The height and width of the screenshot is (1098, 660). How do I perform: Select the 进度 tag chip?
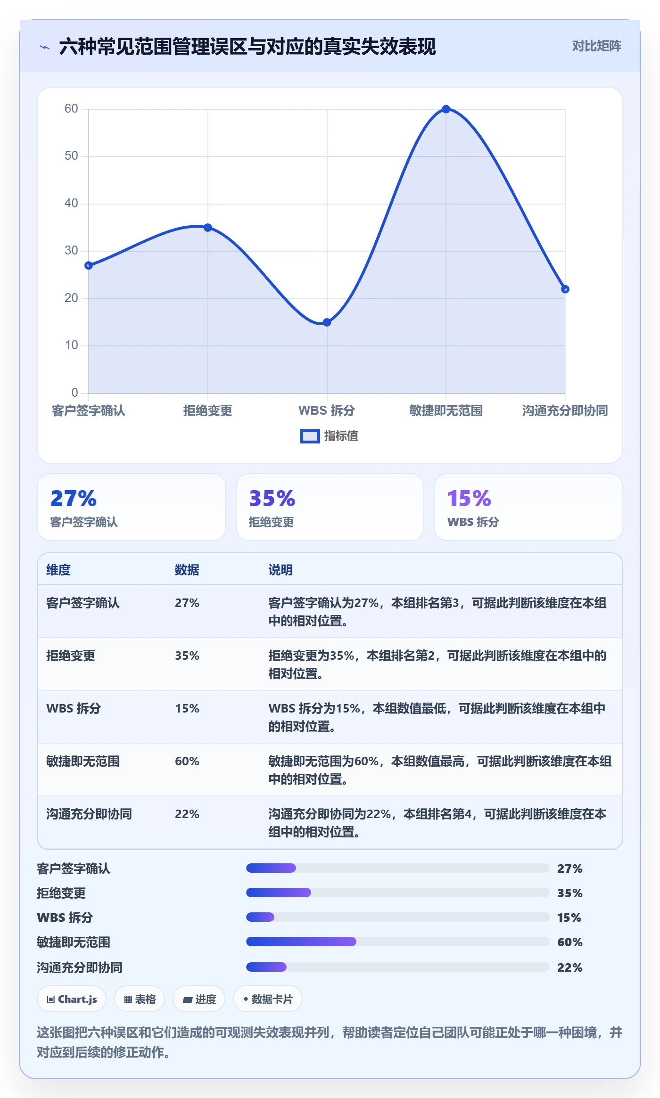click(199, 999)
